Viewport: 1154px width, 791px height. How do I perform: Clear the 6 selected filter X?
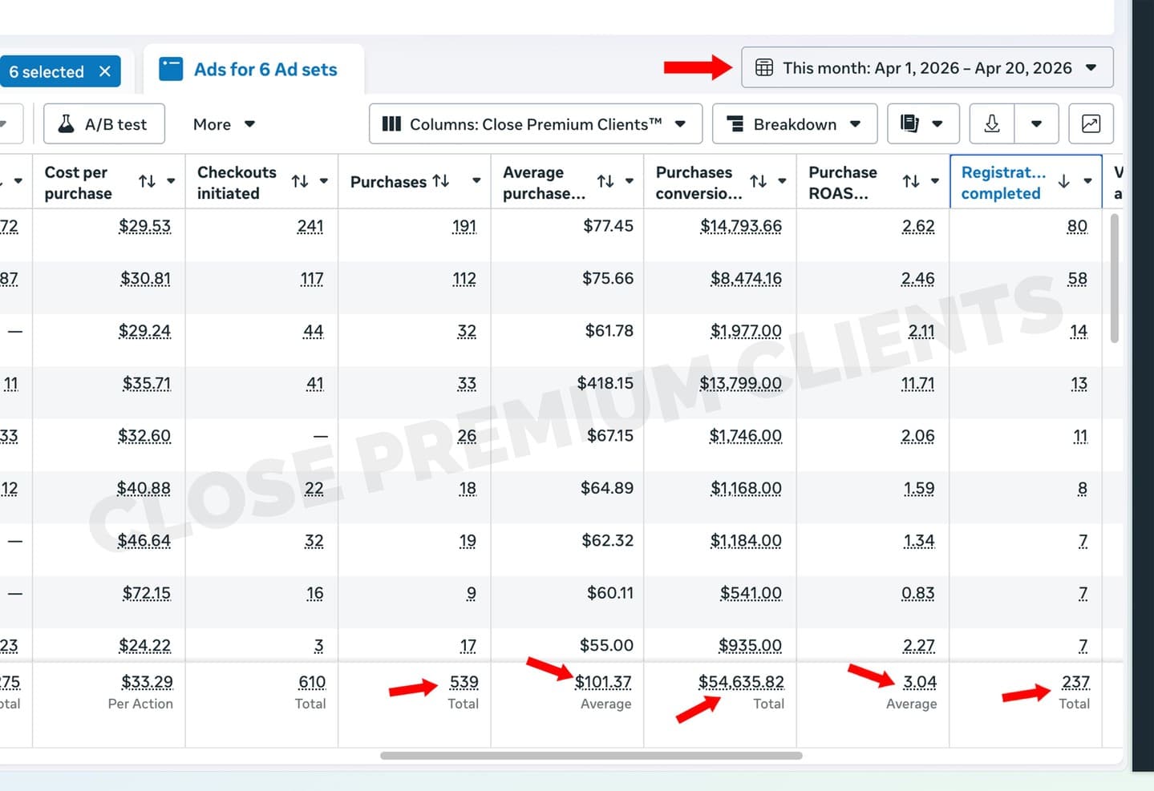(105, 71)
